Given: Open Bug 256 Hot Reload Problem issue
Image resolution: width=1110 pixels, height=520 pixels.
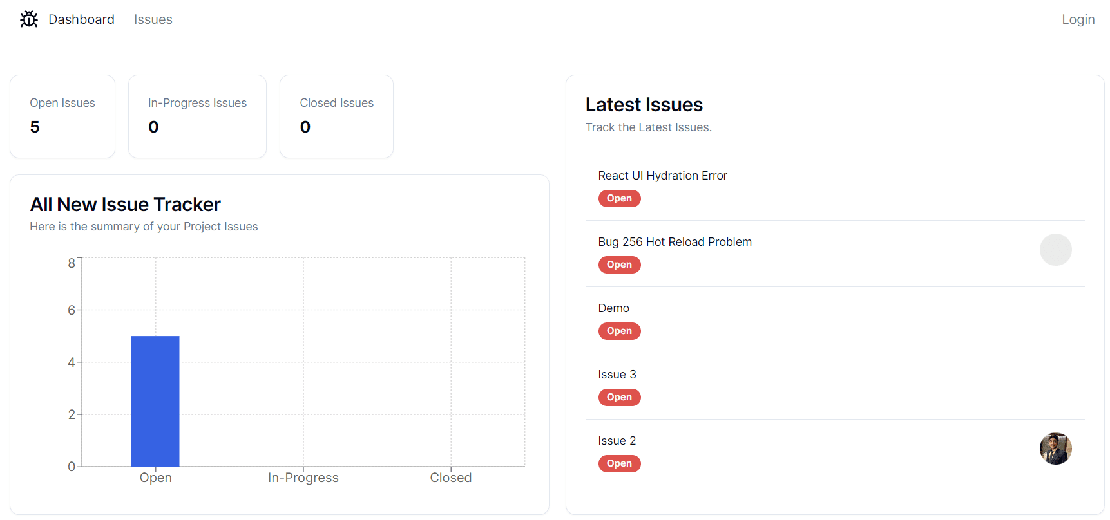Looking at the screenshot, I should pyautogui.click(x=675, y=242).
